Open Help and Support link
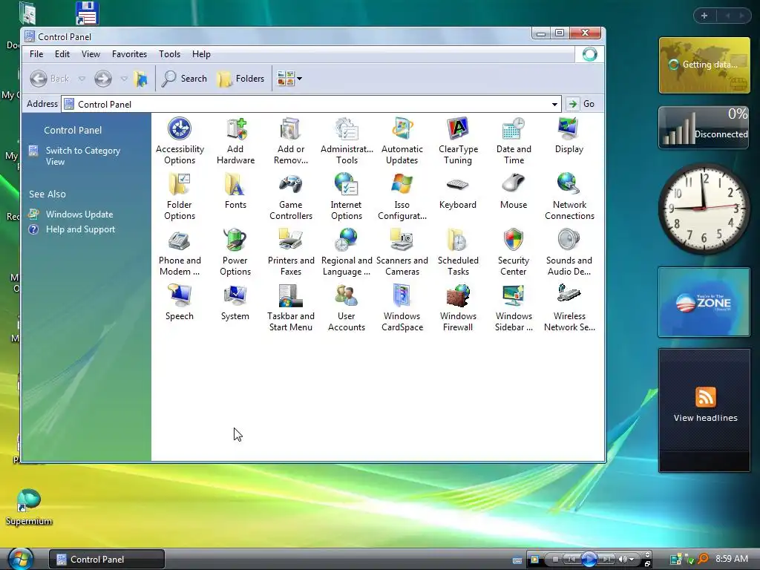The image size is (760, 570). (x=80, y=229)
